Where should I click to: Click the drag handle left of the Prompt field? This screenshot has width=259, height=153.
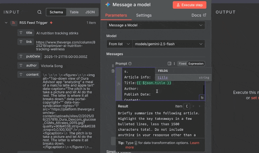pos(113,66)
